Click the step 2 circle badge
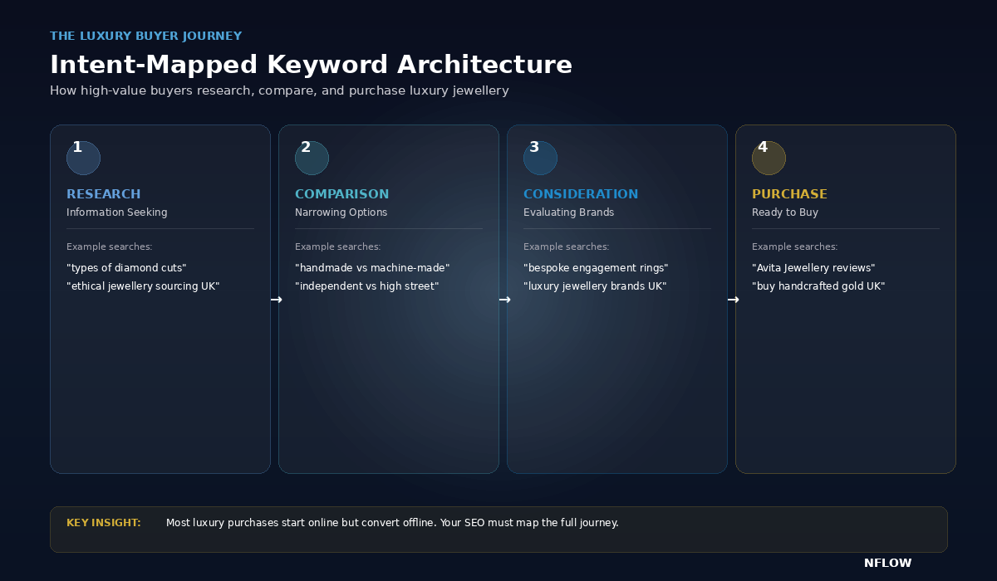Viewport: 997px width, 581px height. (x=312, y=158)
